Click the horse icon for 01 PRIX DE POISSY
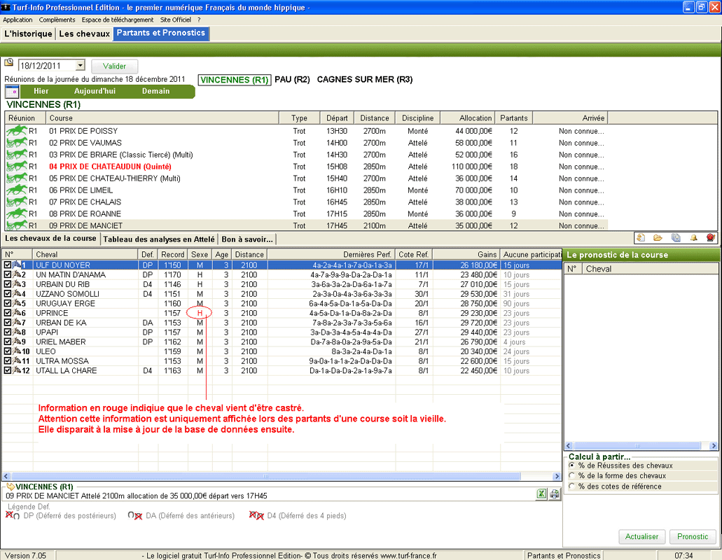The image size is (722, 560). [x=17, y=131]
